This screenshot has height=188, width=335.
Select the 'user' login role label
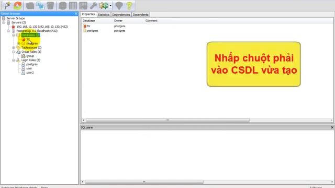click(x=29, y=68)
